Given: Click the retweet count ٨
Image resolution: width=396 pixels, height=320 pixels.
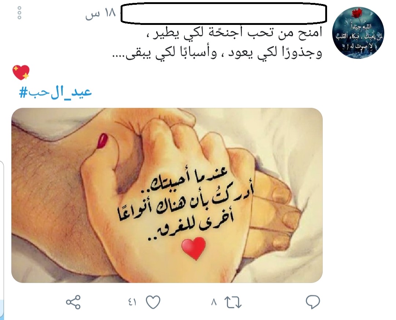Looking at the screenshot, I should [214, 302].
